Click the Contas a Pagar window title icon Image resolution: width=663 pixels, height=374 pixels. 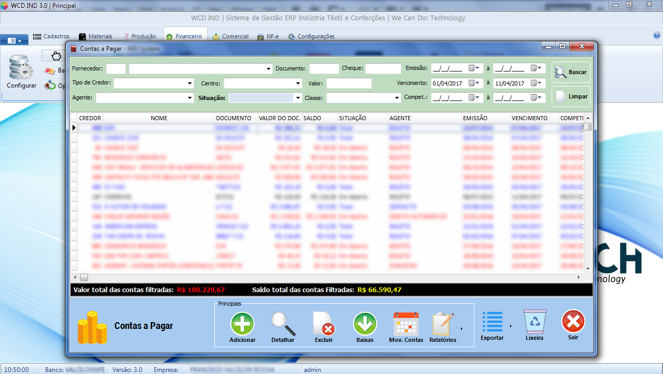(73, 48)
